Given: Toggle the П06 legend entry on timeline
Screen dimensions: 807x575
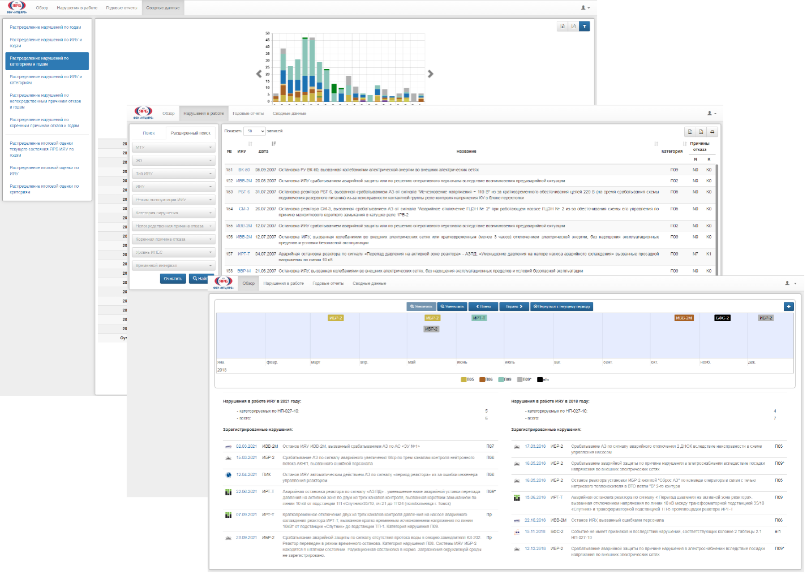Looking at the screenshot, I should click(x=486, y=379).
